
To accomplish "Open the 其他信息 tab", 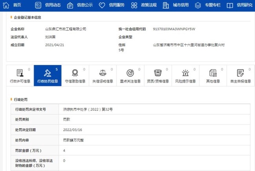I will click(x=213, y=76).
